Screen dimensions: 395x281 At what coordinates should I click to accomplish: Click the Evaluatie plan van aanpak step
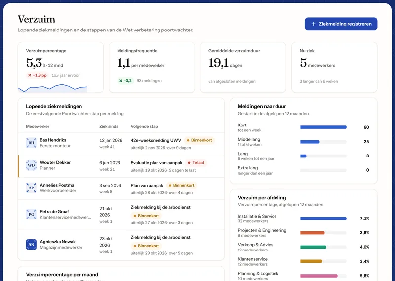tap(156, 163)
